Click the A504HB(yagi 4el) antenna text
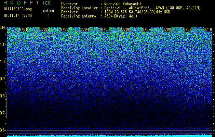The width and height of the screenshot is (215, 137). pyautogui.click(x=121, y=16)
